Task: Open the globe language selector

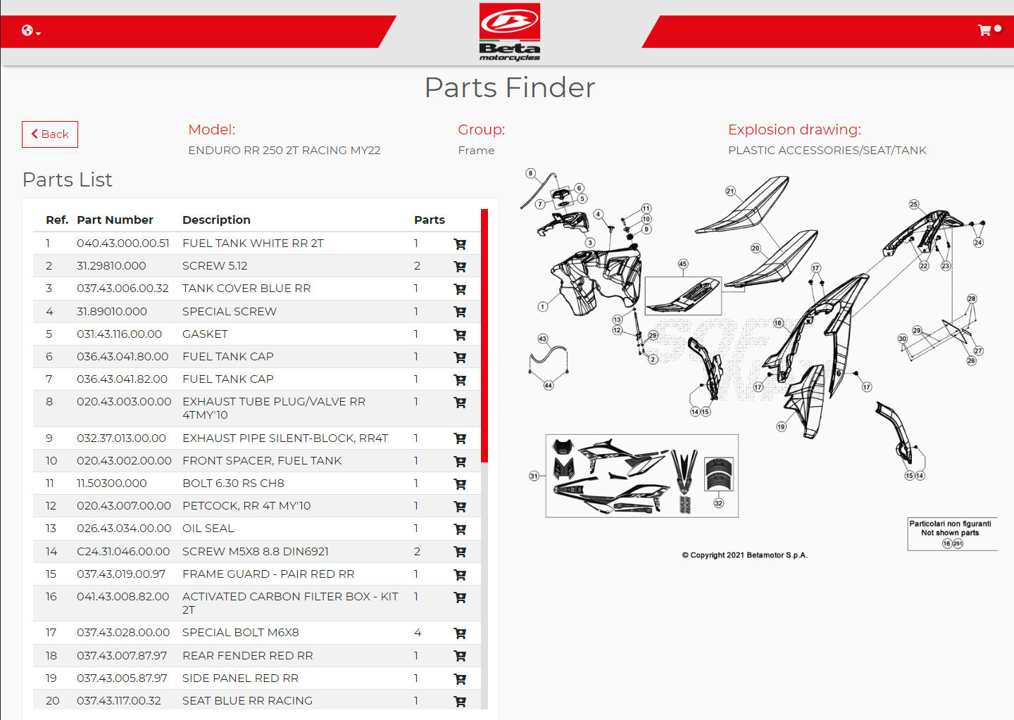Action: click(31, 31)
